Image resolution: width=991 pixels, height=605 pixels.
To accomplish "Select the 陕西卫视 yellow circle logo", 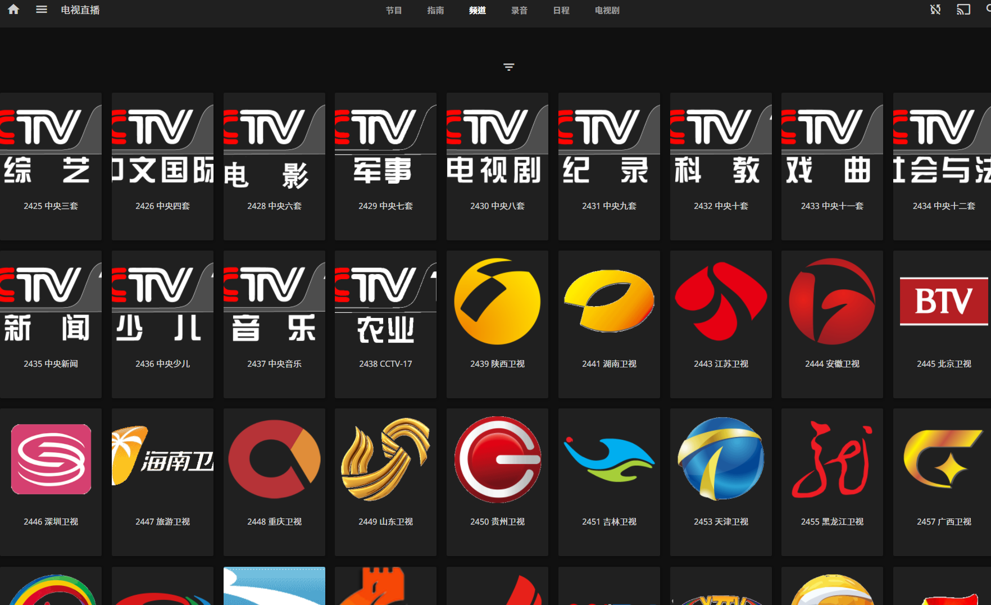I will pos(497,302).
